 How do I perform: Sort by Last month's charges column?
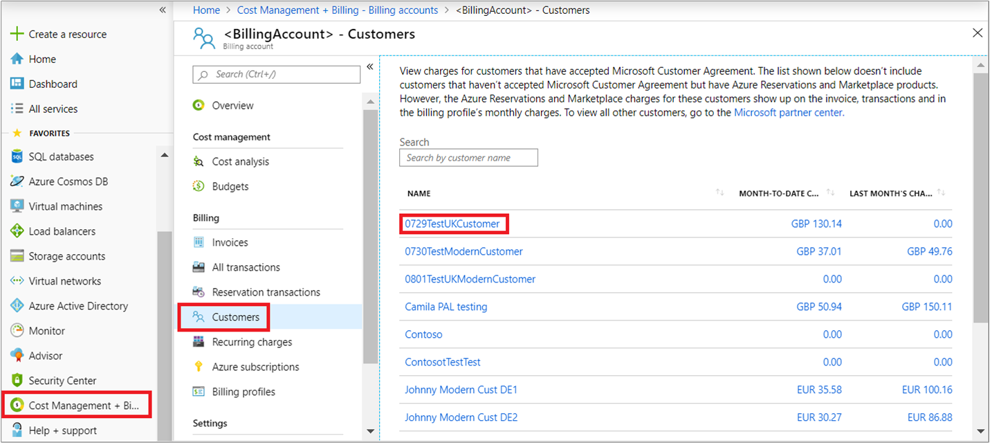941,193
